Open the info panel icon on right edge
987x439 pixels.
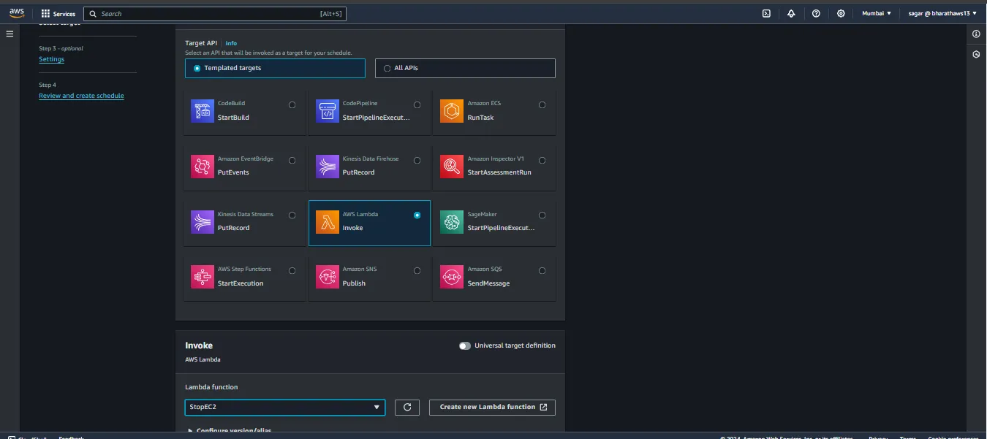(x=976, y=34)
